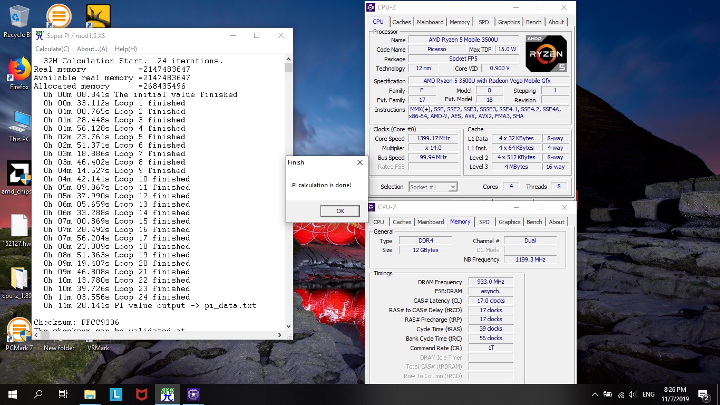This screenshot has width=720, height=405.
Task: Open Action Center notification icon
Action: tap(703, 394)
